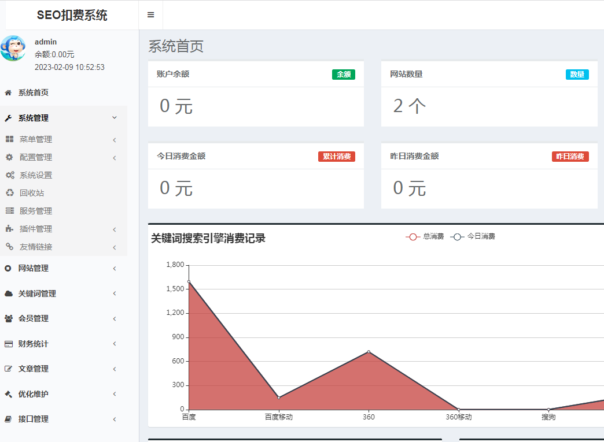Click the 昨日消费金额 card title

[x=414, y=156]
